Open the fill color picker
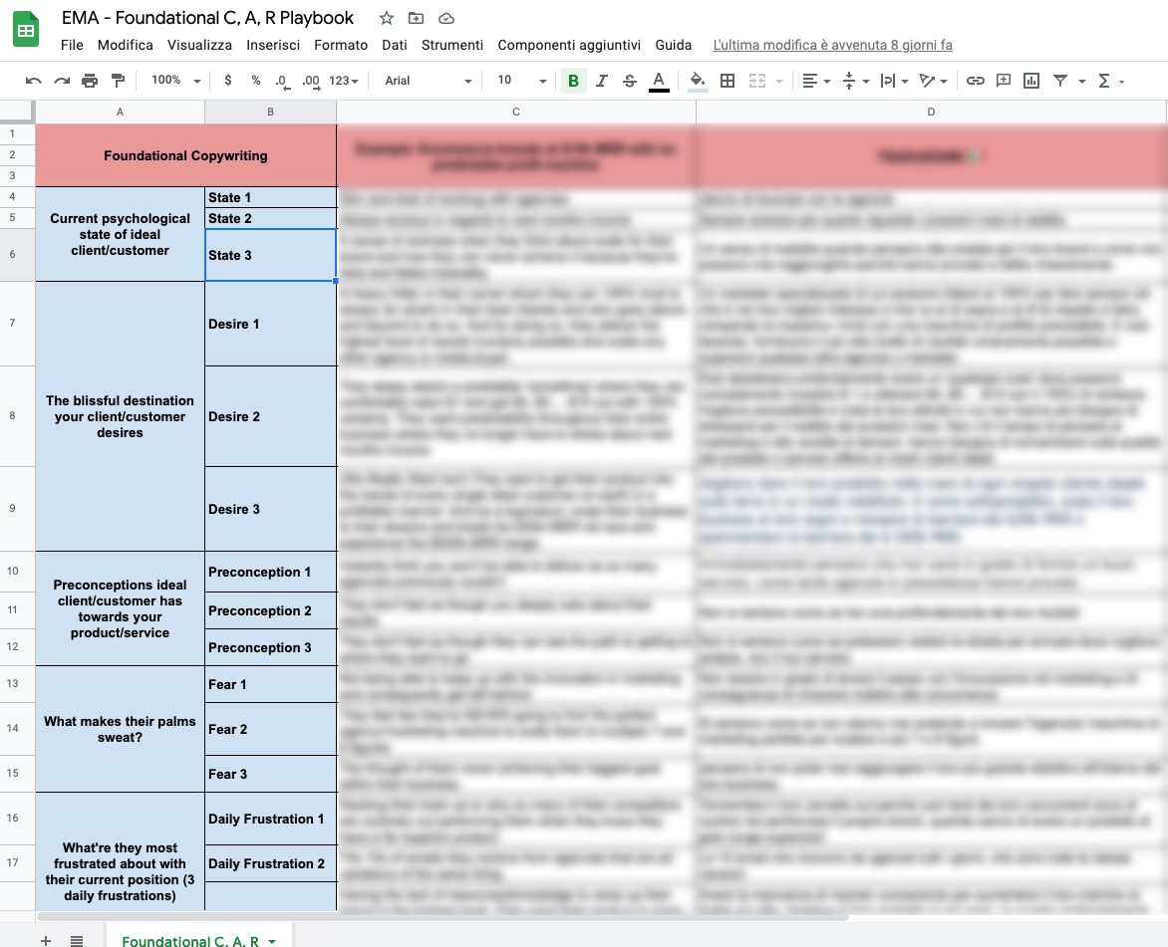This screenshot has width=1168, height=947. (x=698, y=81)
